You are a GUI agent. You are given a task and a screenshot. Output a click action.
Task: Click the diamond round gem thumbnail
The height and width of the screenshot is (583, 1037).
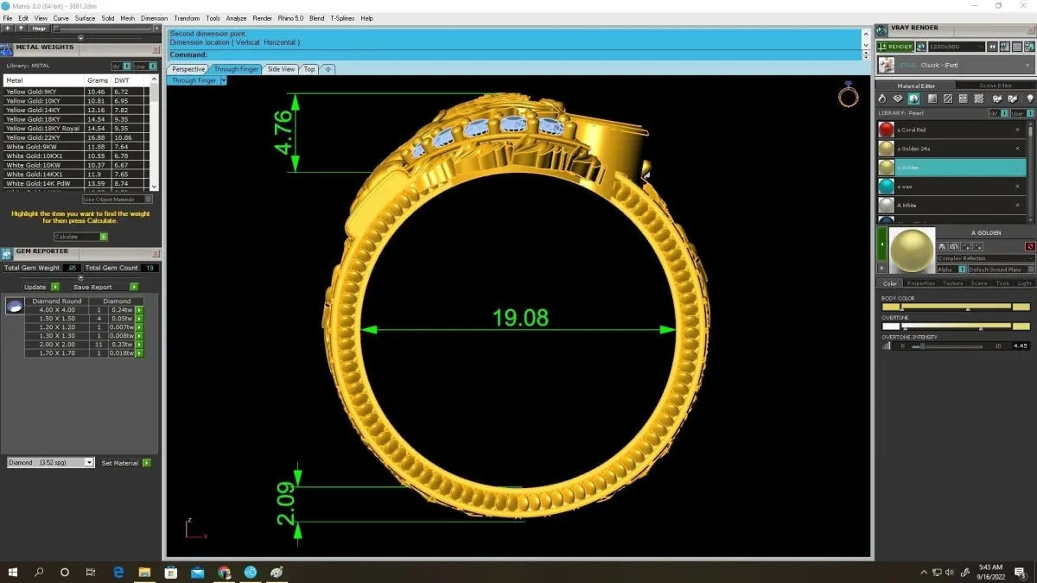point(14,306)
